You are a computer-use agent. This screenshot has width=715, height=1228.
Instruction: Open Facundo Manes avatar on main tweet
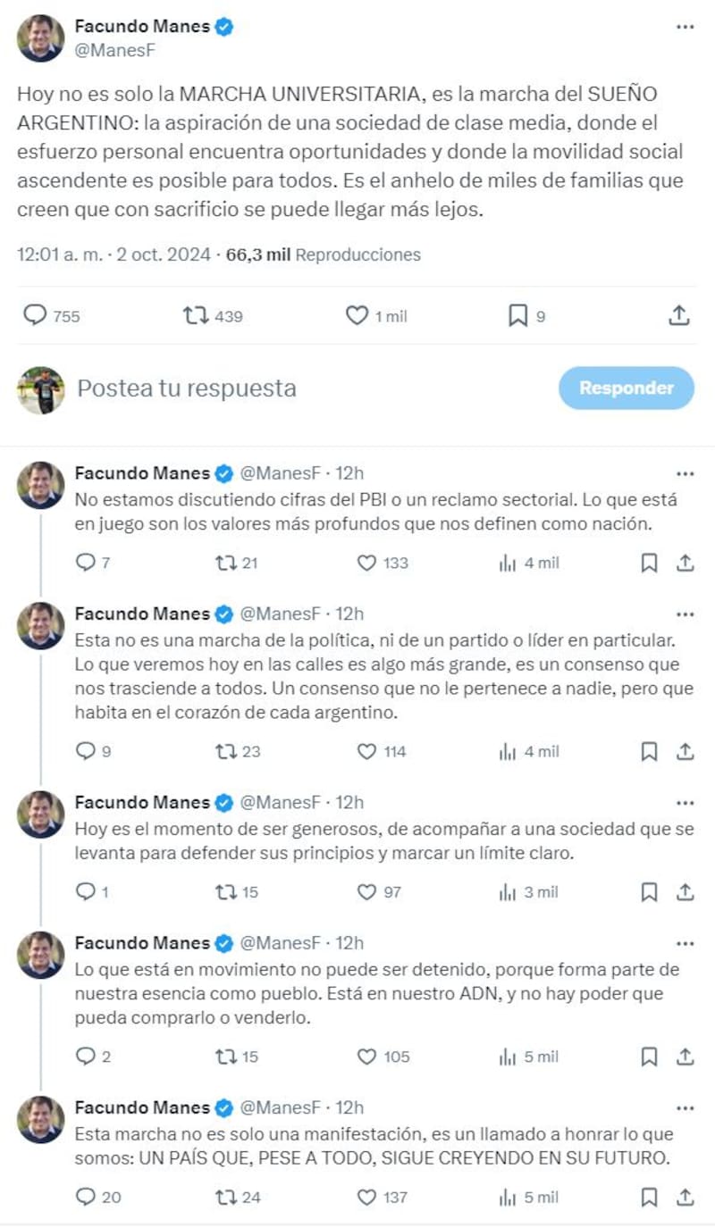click(41, 38)
